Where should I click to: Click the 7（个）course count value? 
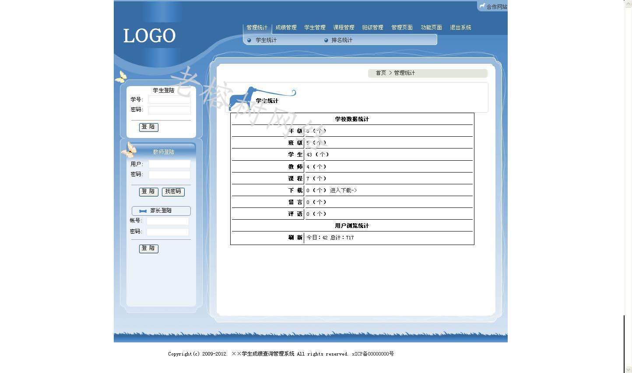click(316, 179)
